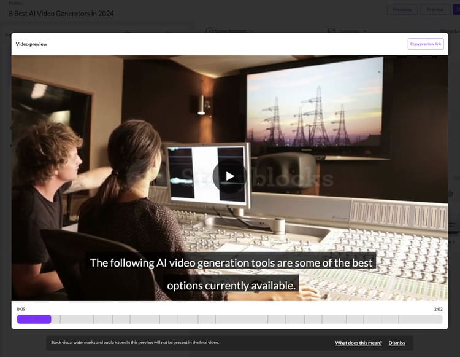Click the 0:09 current time label
Image resolution: width=460 pixels, height=357 pixels.
[21, 309]
